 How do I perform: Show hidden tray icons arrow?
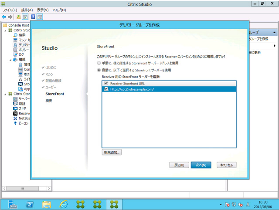point(221,205)
